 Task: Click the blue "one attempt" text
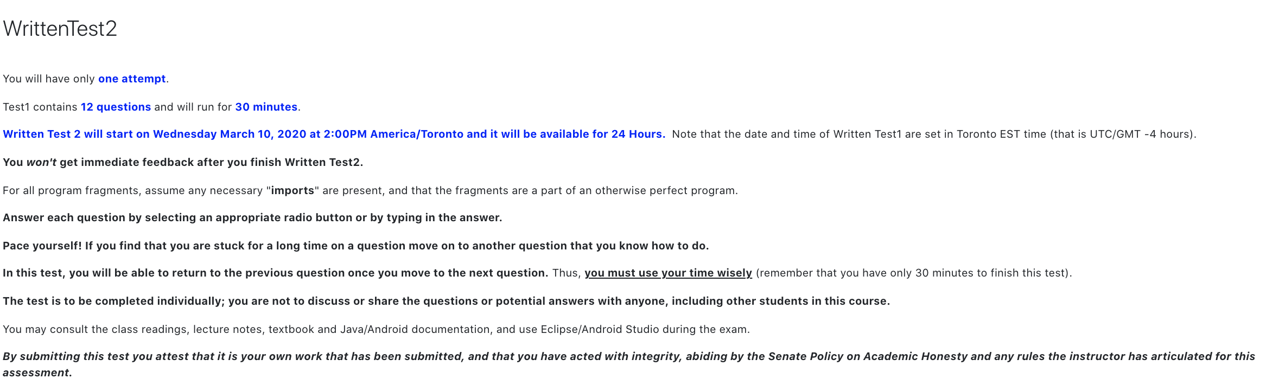point(132,79)
